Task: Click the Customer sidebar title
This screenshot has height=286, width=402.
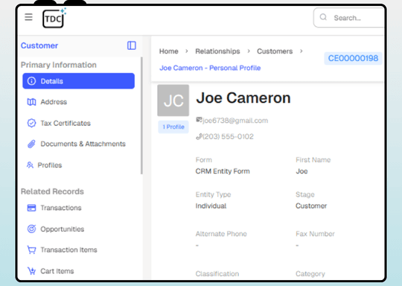Action: tap(39, 45)
